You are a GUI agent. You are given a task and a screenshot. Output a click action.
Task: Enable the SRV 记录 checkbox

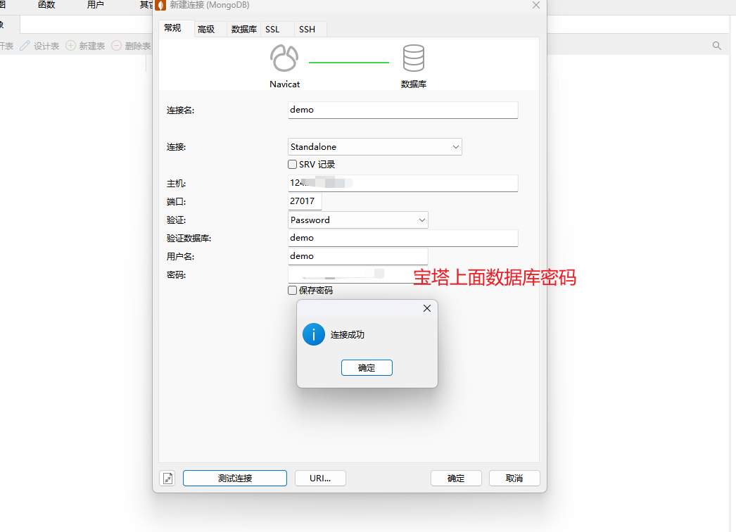[x=293, y=165]
